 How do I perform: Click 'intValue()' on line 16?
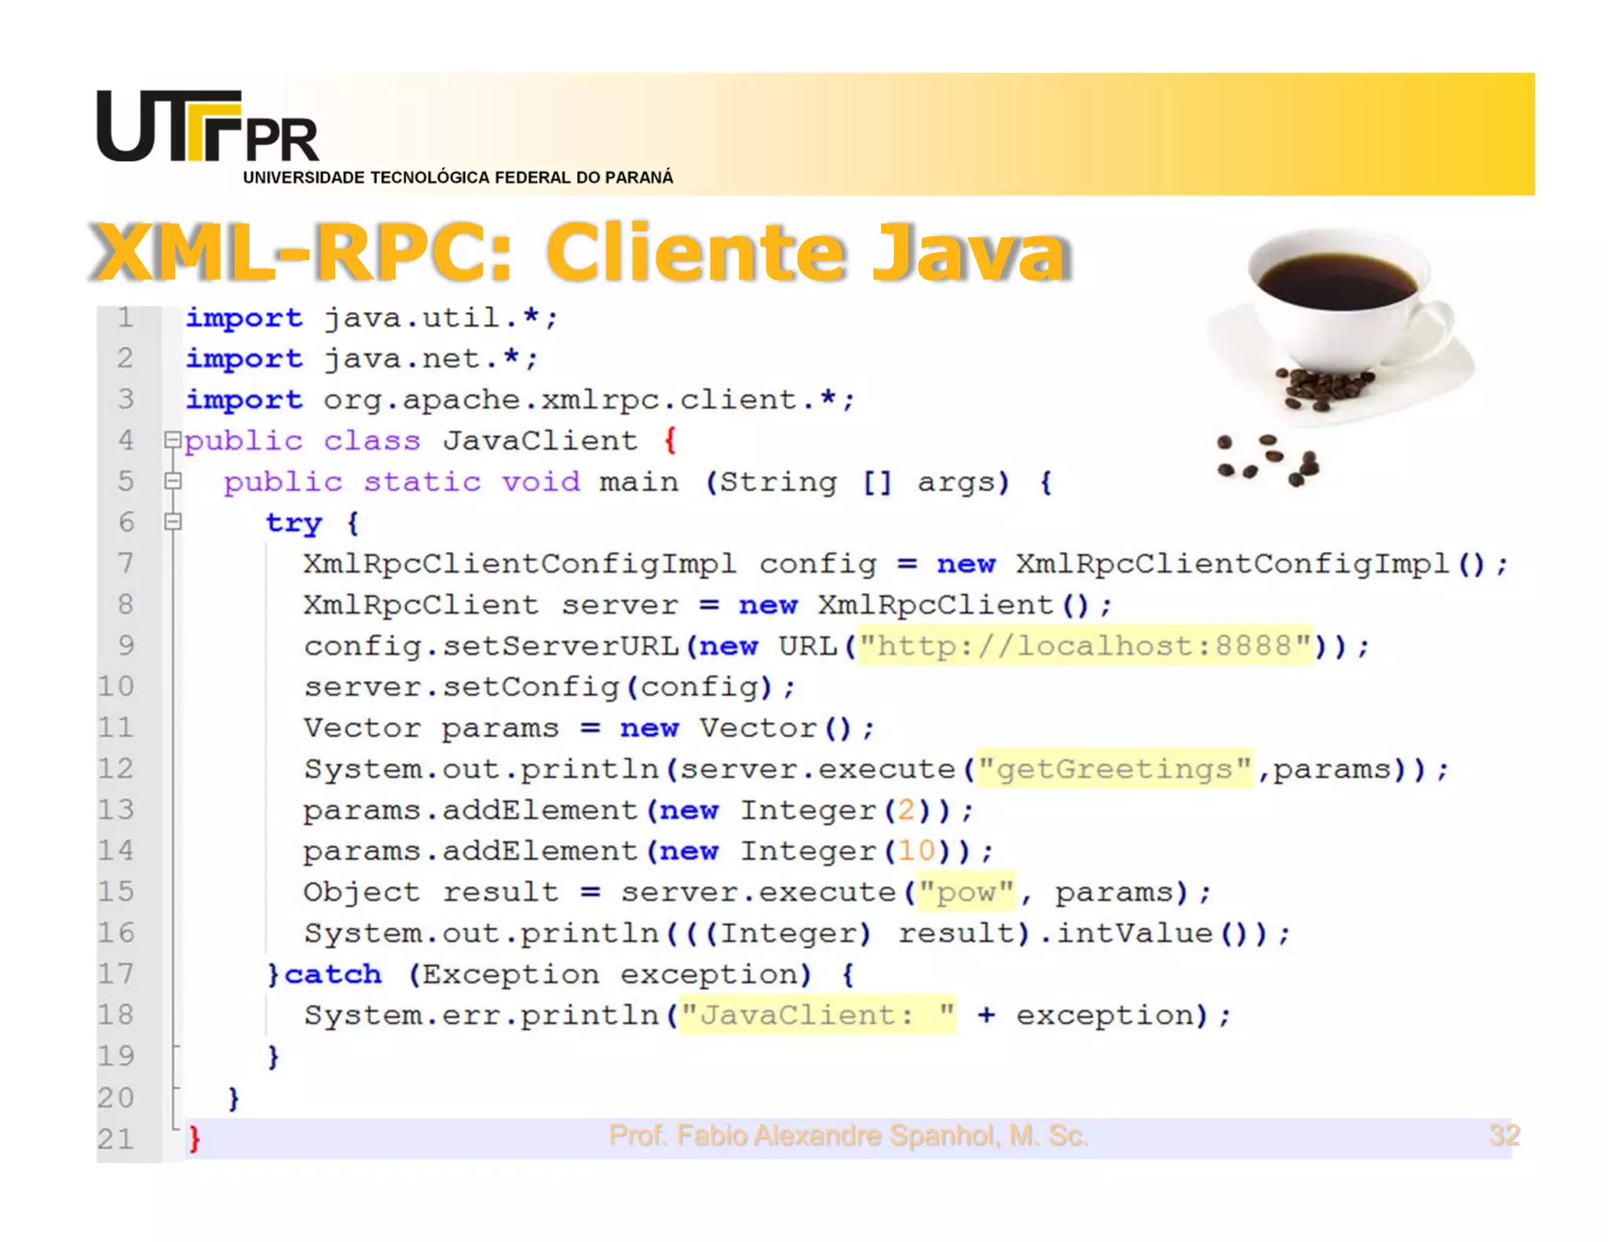1153,933
